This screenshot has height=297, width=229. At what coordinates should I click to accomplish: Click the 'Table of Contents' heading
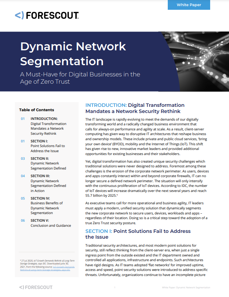[37, 110]
